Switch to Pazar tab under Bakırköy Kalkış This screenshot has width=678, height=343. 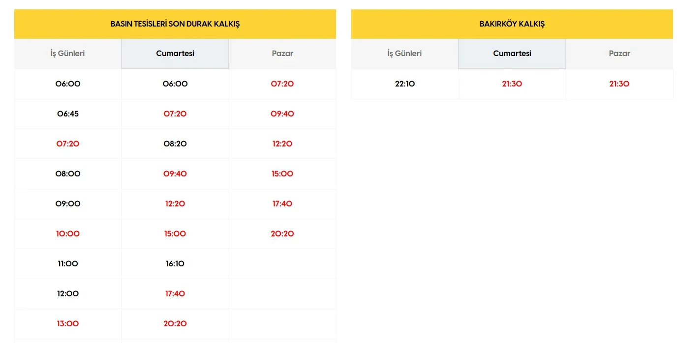pos(619,54)
